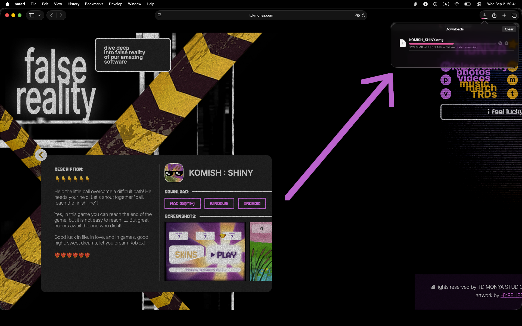Click the td-monya.com address field
This screenshot has width=522, height=326.
point(261,15)
